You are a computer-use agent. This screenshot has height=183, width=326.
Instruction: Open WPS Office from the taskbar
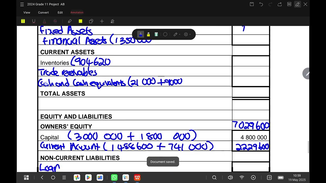tap(137, 177)
